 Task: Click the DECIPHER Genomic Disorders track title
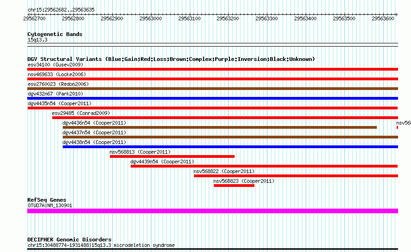[x=69, y=240]
